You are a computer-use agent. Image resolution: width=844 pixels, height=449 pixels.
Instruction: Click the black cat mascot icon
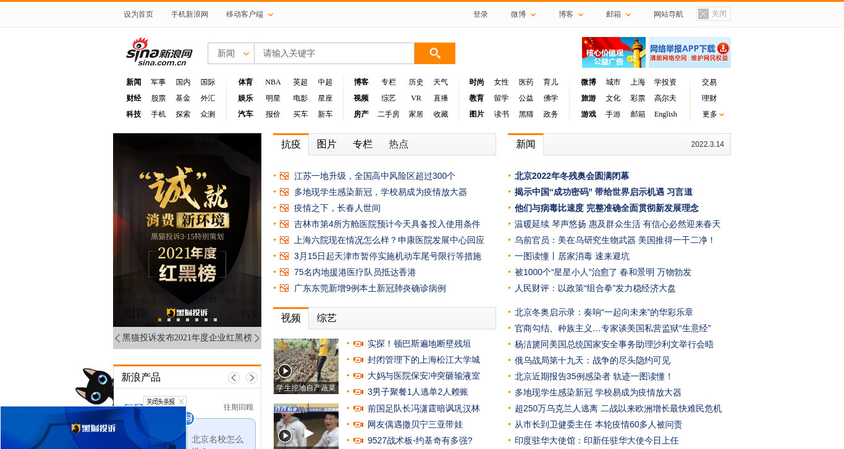[x=94, y=386]
